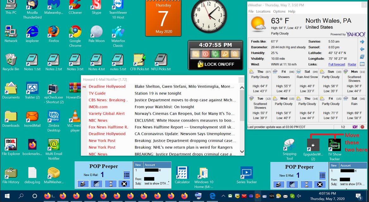The width and height of the screenshot is (369, 202).
Task: Open the Trakter (2) desktop shortcut
Action: click(32, 88)
